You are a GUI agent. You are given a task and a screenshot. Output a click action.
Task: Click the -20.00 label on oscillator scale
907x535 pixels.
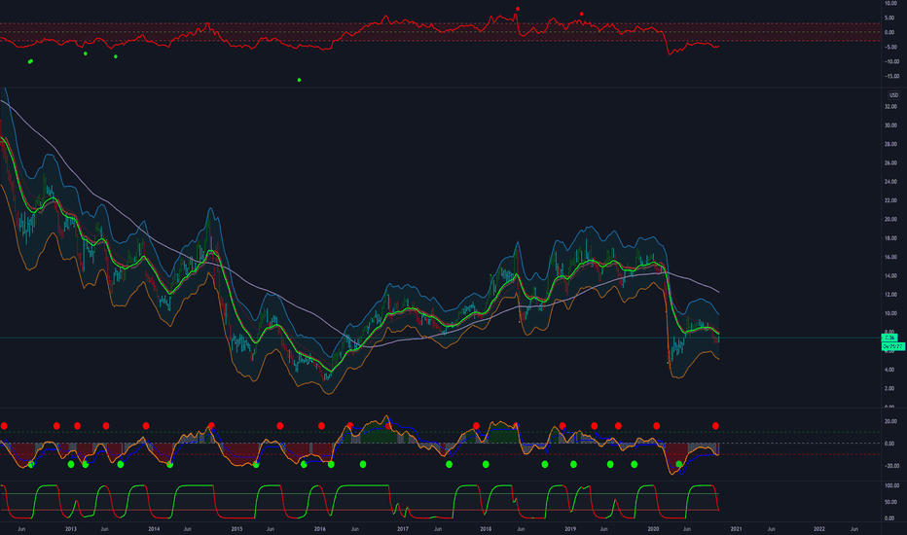pos(890,466)
